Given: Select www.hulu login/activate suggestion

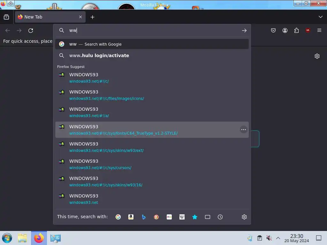Looking at the screenshot, I should (x=152, y=56).
